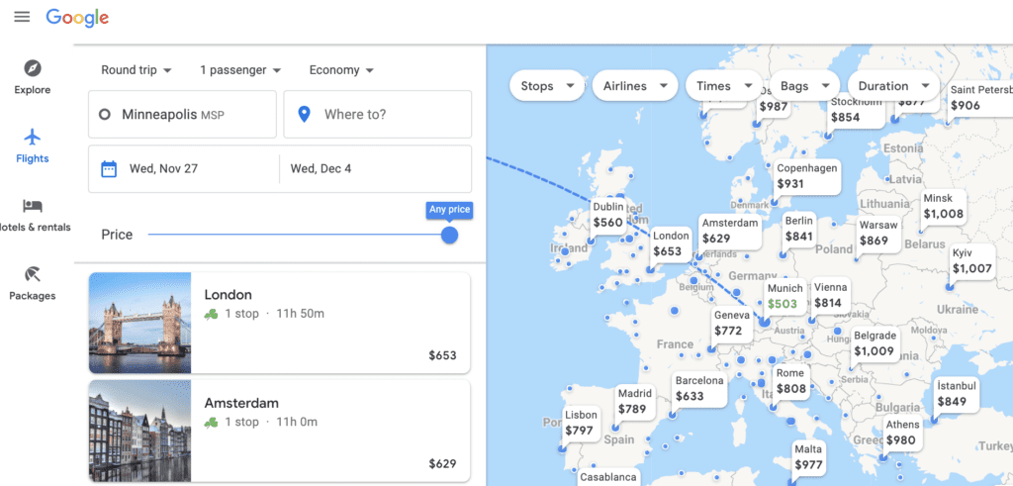The image size is (1013, 486).
Task: Open the Airlines filter
Action: (x=635, y=86)
